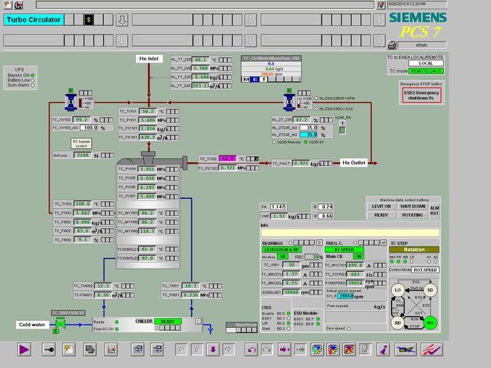Select T mode in mass flow faceplate
This screenshot has width=491, height=368.
pyautogui.click(x=264, y=79)
